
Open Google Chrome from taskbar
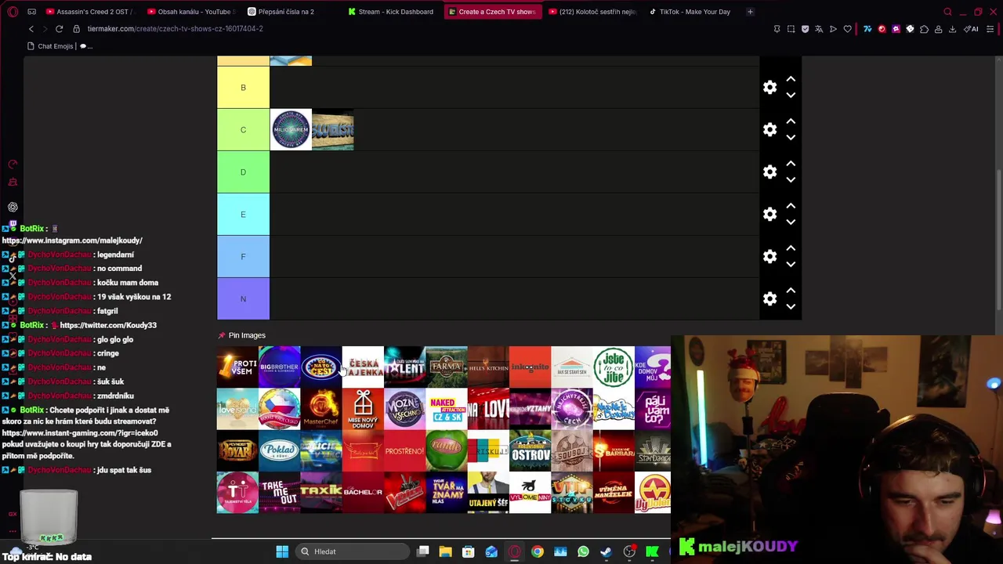coord(538,551)
